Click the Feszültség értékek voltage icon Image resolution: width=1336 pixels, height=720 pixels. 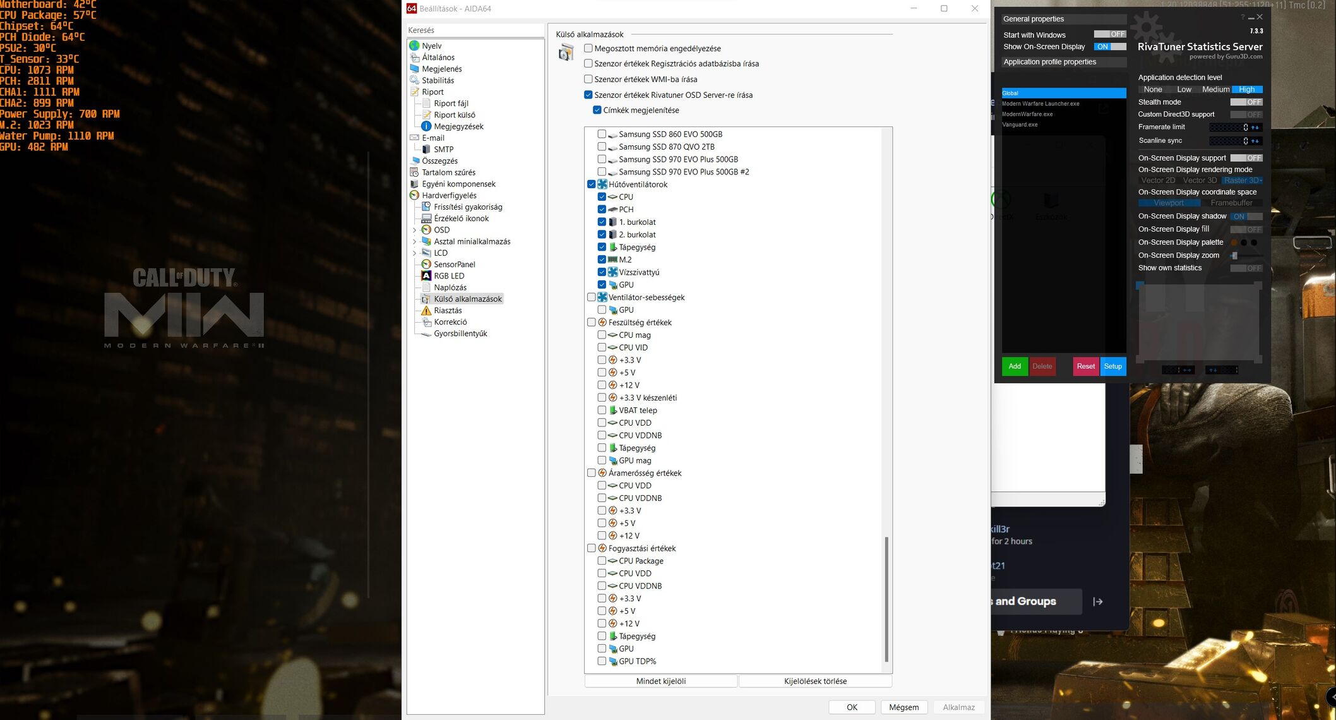click(602, 322)
